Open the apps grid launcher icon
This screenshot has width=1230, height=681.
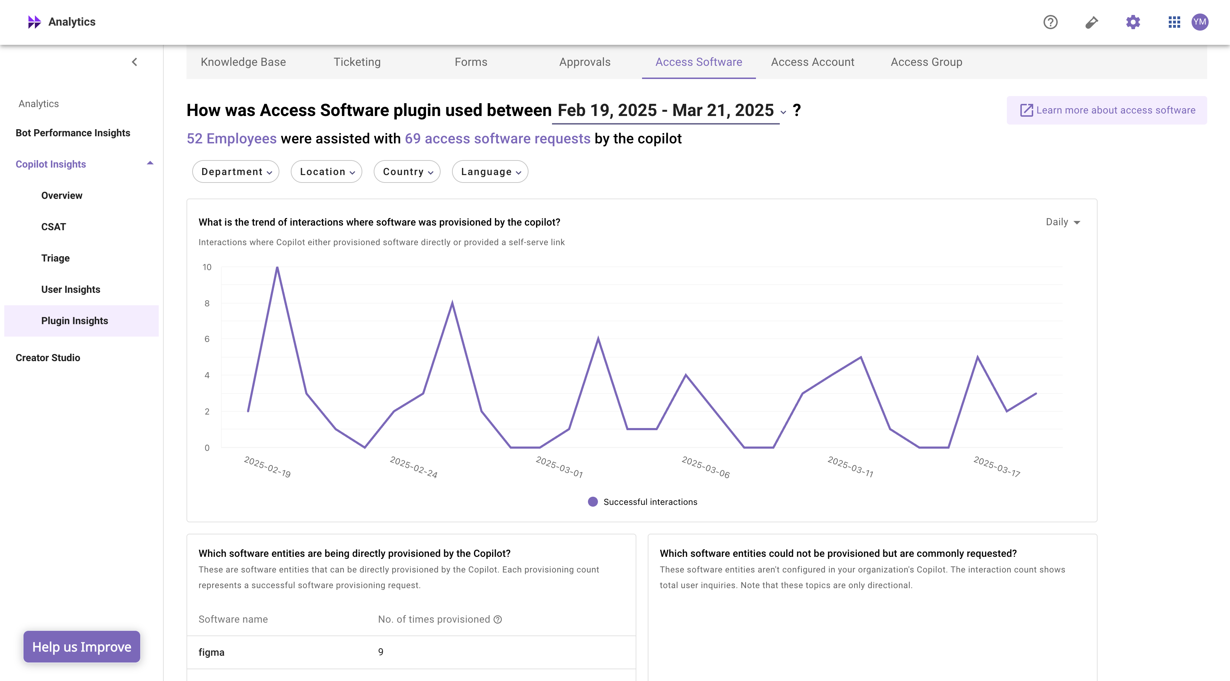coord(1174,22)
